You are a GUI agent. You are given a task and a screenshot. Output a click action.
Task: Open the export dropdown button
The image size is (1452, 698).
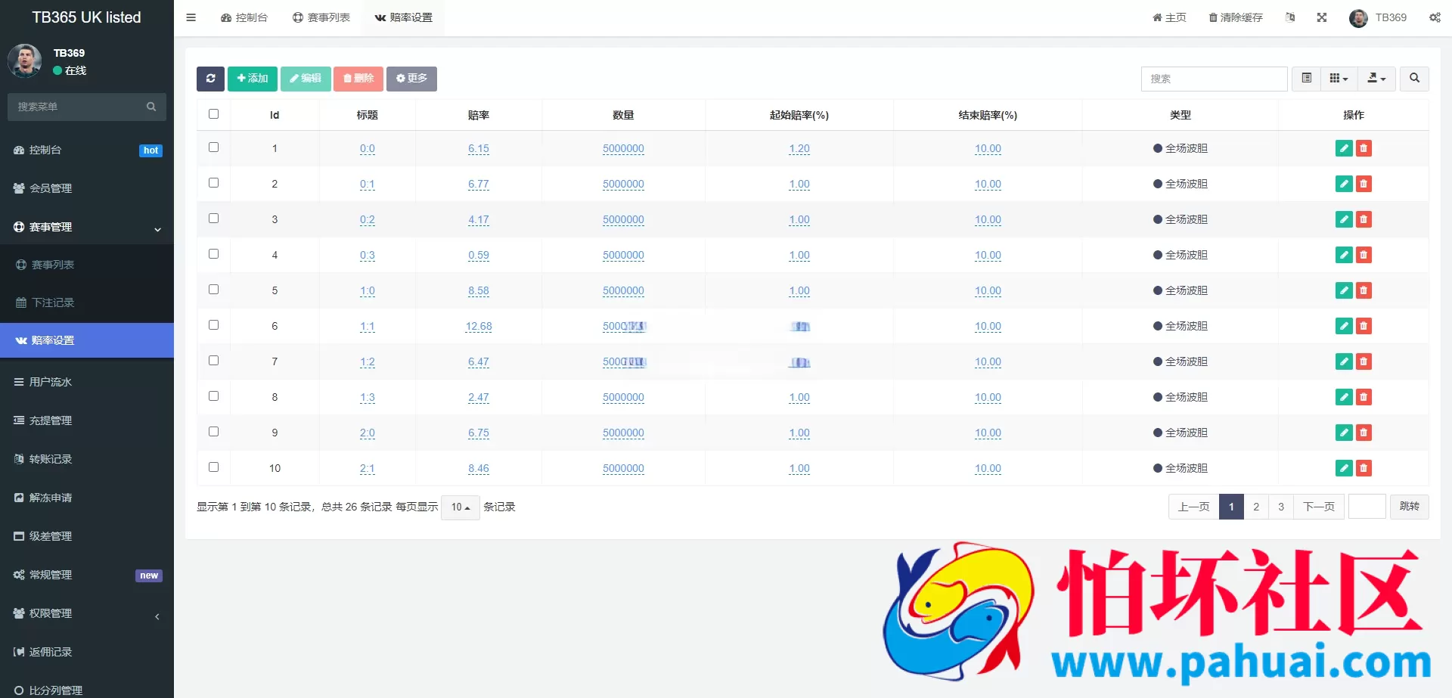[1376, 79]
